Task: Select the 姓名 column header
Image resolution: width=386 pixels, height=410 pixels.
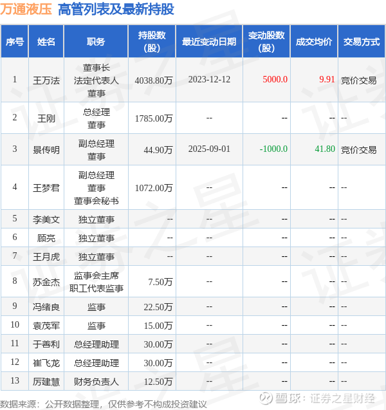Action: (46, 41)
